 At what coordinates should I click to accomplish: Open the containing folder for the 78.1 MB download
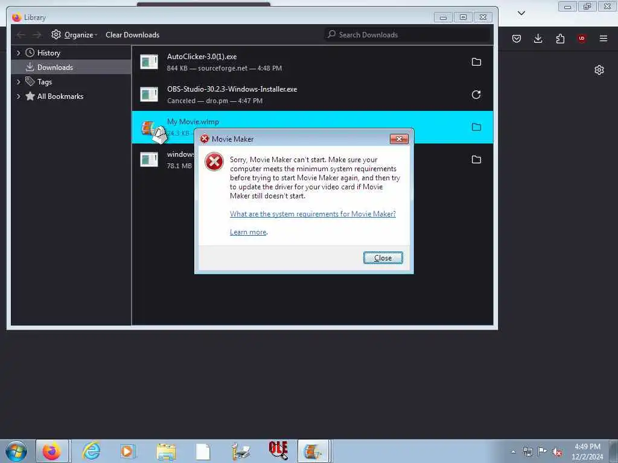coord(476,159)
